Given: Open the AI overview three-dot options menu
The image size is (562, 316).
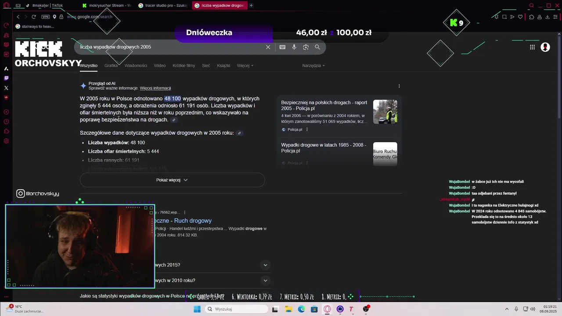Looking at the screenshot, I should pyautogui.click(x=399, y=86).
